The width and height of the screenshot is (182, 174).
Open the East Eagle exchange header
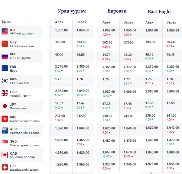pyautogui.click(x=159, y=12)
